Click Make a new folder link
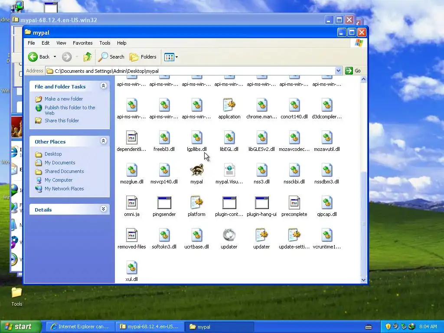The height and width of the screenshot is (333, 444). point(64,99)
